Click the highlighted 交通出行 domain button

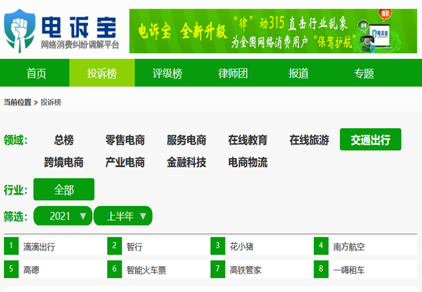pos(371,140)
